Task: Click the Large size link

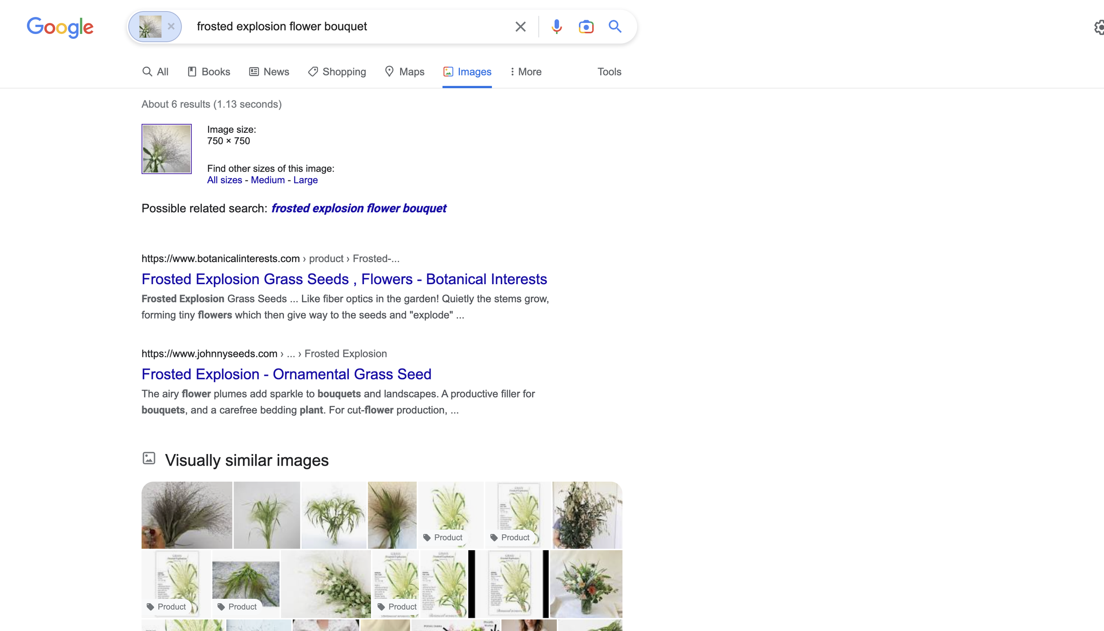Action: pyautogui.click(x=305, y=180)
